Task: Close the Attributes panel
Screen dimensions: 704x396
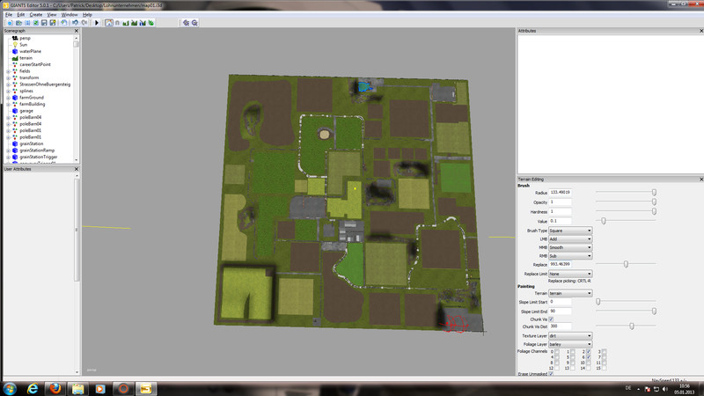Action: (701, 31)
